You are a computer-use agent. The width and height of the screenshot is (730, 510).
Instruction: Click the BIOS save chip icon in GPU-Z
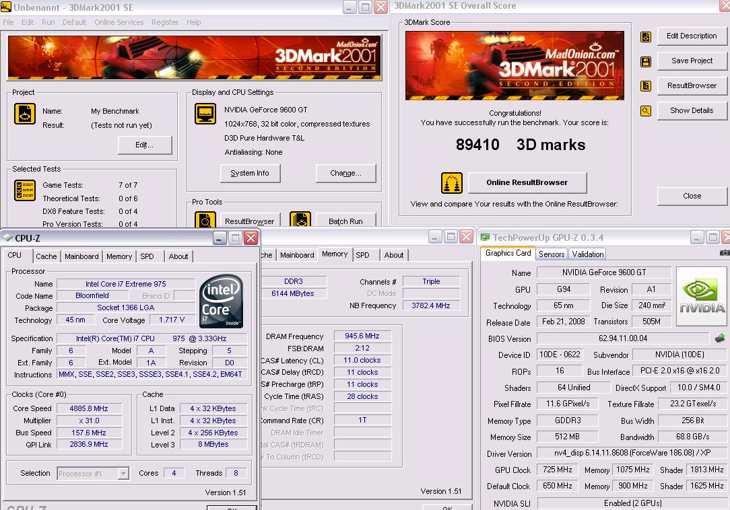[x=720, y=338]
